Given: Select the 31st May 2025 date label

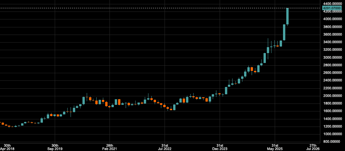Looking at the screenshot, I should (x=275, y=147).
